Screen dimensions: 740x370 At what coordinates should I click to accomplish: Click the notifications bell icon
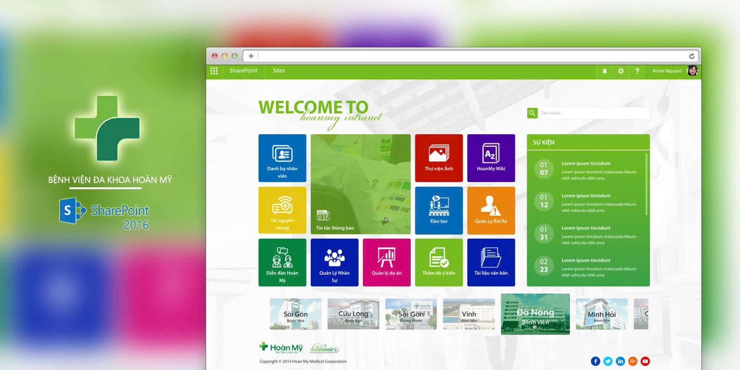pyautogui.click(x=604, y=71)
